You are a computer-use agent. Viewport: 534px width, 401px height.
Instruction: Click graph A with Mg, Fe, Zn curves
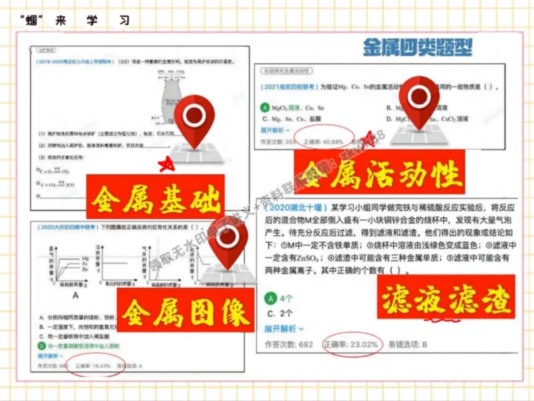pos(69,267)
